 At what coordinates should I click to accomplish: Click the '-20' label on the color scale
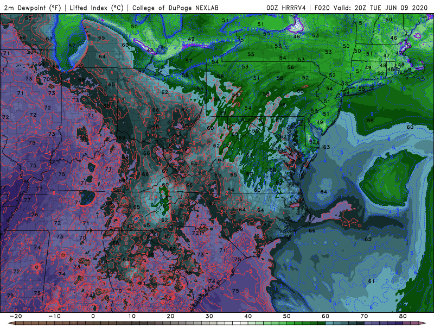[16, 316]
